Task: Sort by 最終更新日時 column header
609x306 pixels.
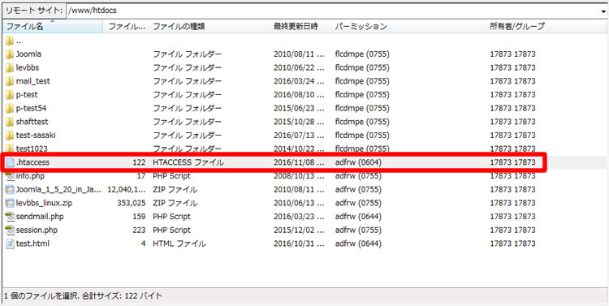Action: 300,27
